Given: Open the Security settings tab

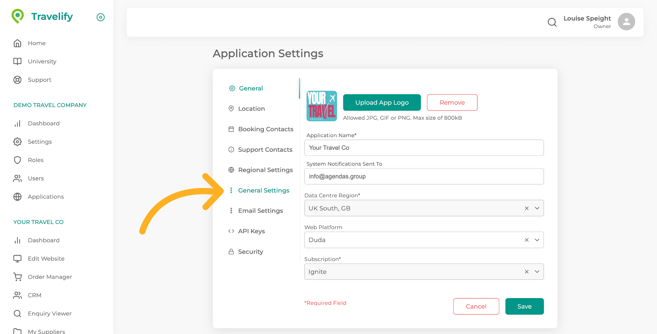Looking at the screenshot, I should coord(250,251).
